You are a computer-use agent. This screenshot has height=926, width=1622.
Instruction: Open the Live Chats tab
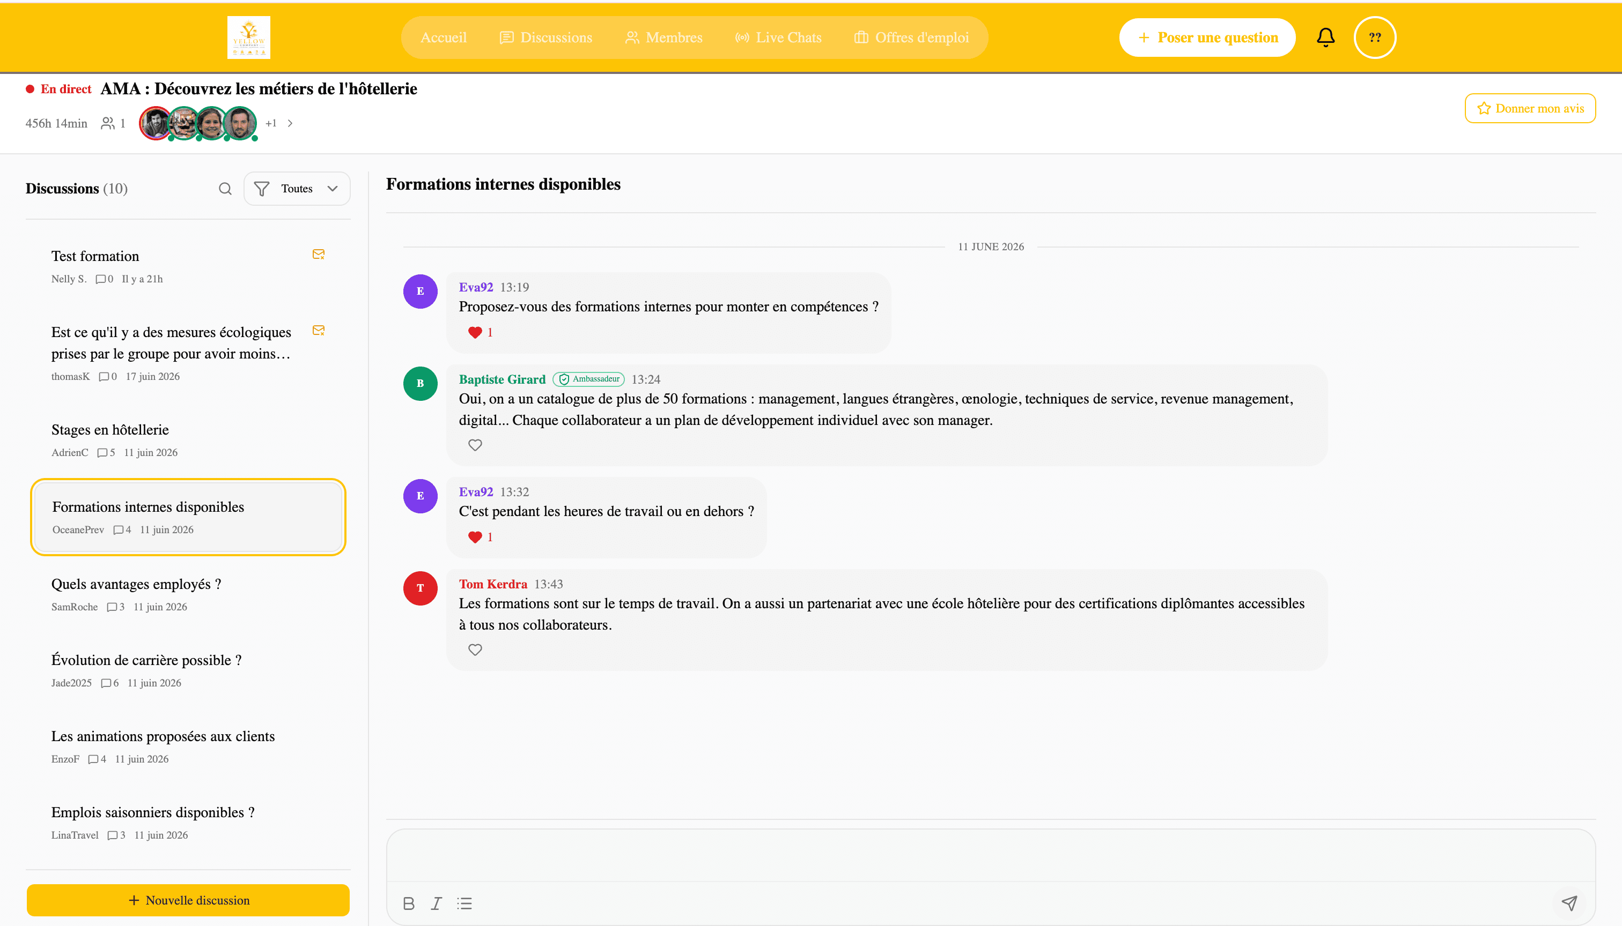coord(778,38)
